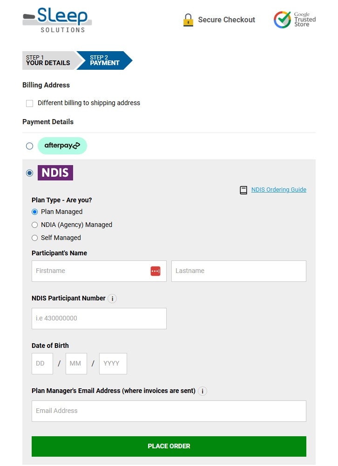Screen dimensions: 338x466
Task: Select NDIA (Agency) Managed plan type
Action: click(x=35, y=225)
